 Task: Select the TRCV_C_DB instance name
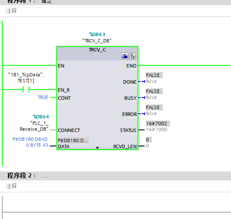click(97, 41)
